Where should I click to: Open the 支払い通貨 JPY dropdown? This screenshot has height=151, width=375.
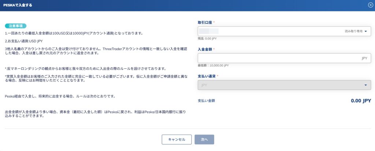tap(284, 85)
